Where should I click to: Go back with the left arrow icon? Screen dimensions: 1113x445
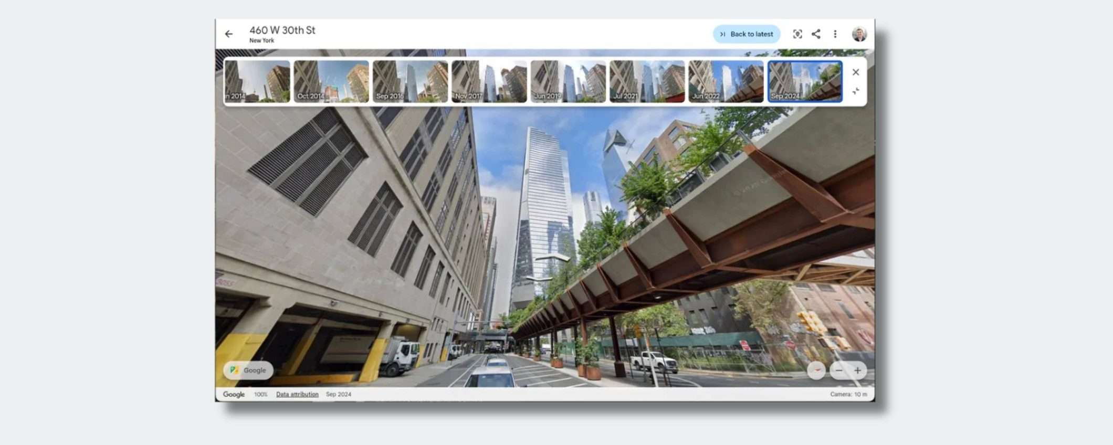click(x=229, y=34)
